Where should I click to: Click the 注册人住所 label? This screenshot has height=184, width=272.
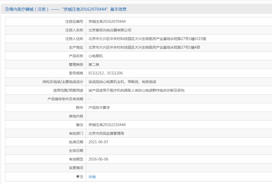tap(74, 39)
